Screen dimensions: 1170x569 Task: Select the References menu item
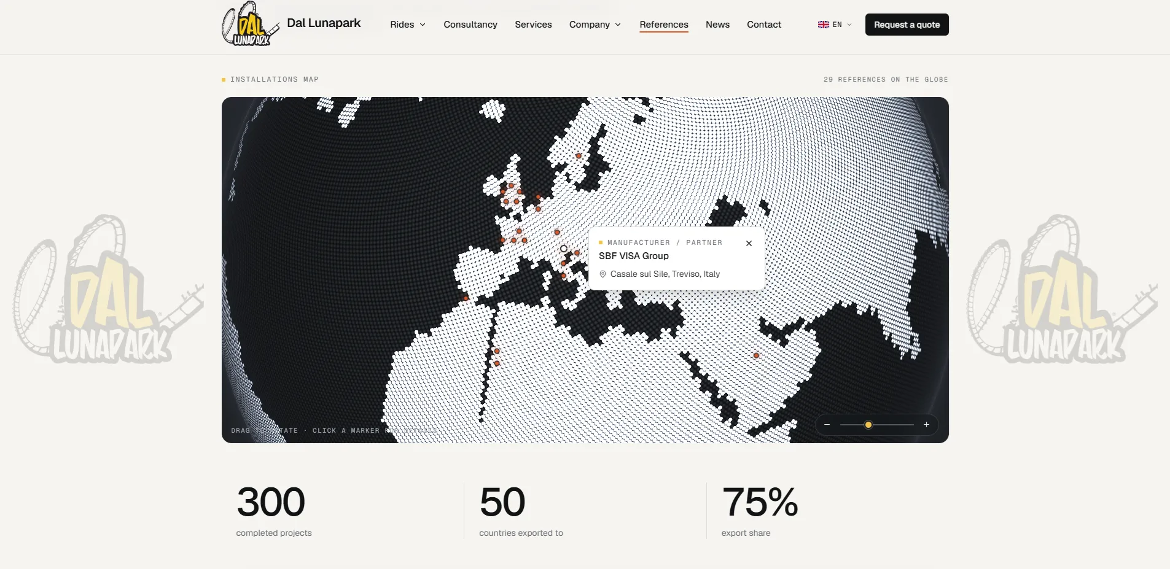pos(664,25)
